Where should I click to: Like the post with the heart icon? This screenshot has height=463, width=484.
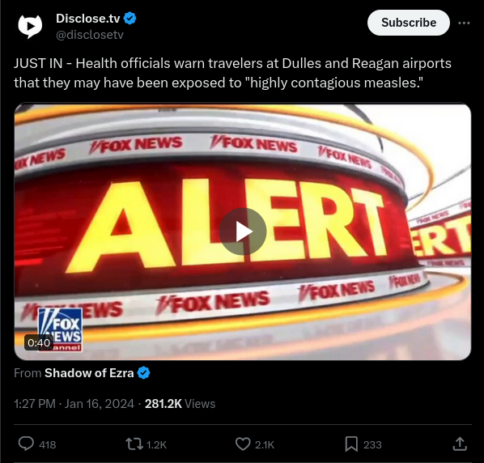pos(243,444)
